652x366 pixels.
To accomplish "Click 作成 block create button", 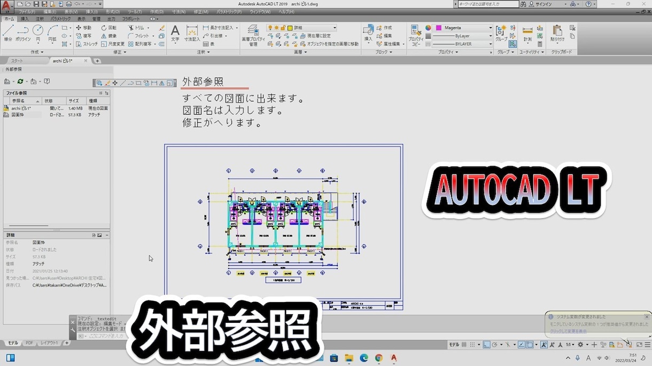I will point(384,28).
